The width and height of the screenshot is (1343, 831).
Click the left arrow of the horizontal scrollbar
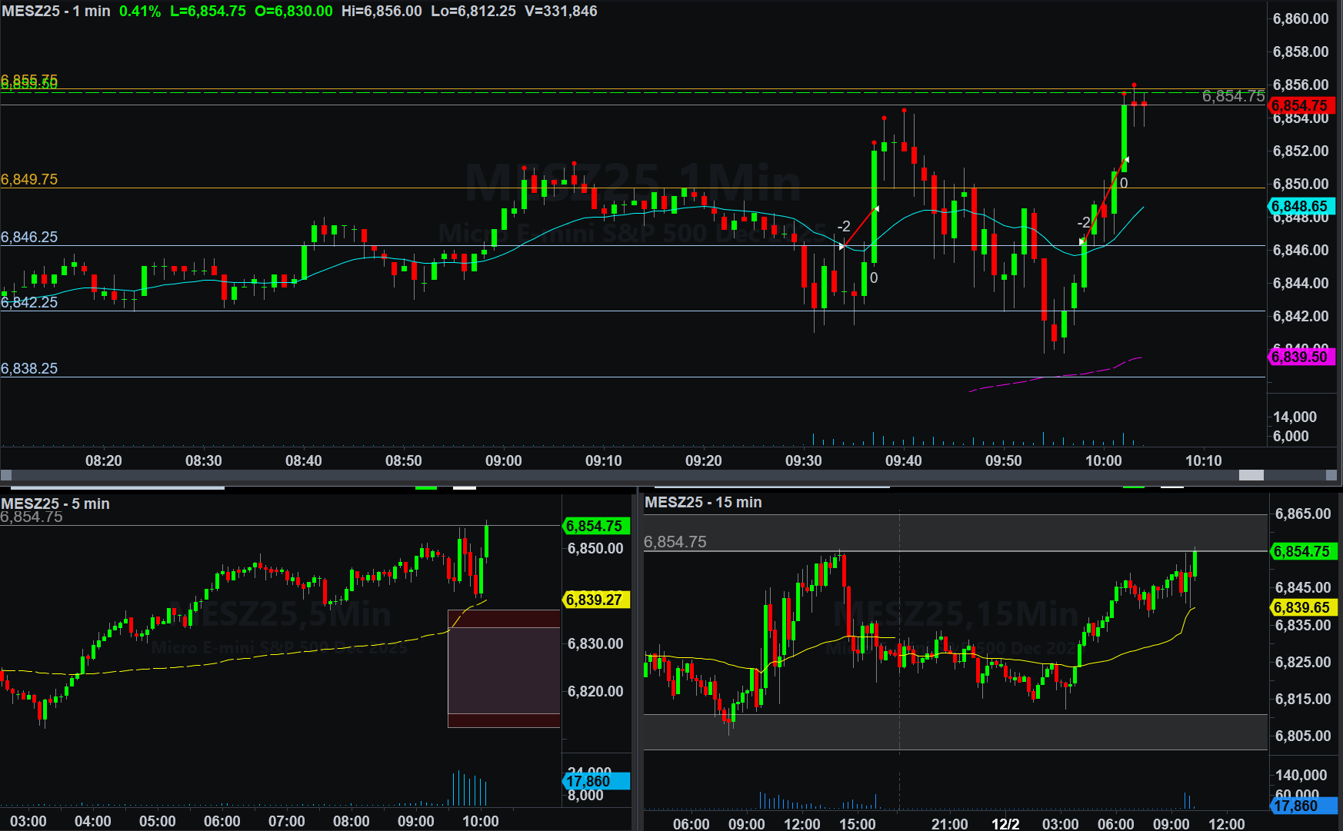(x=6, y=475)
